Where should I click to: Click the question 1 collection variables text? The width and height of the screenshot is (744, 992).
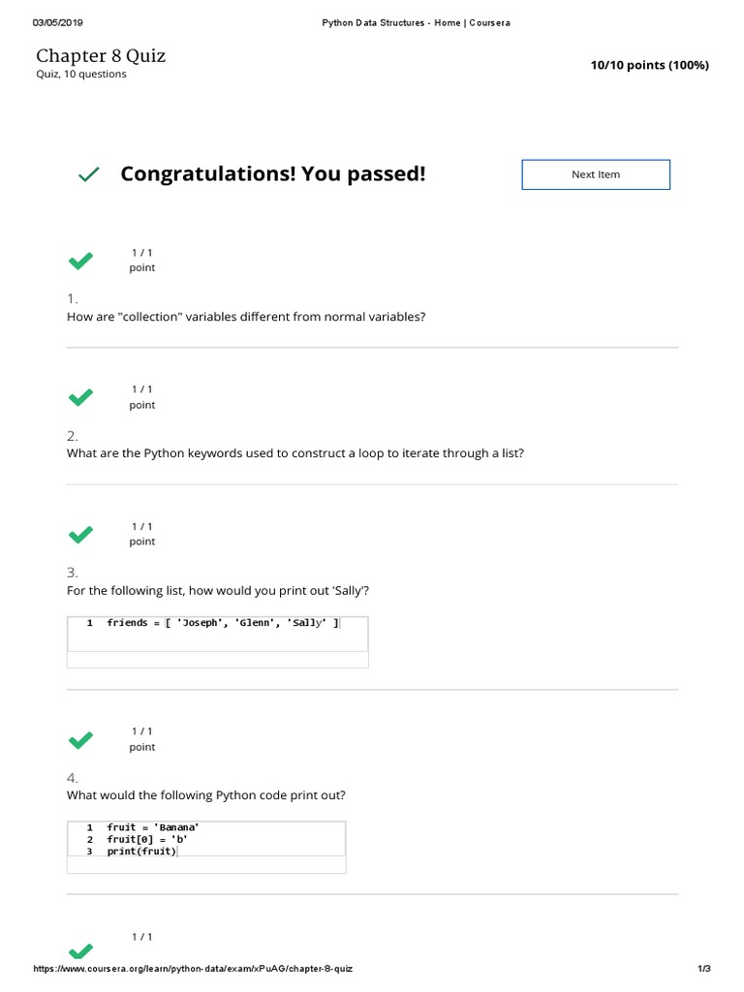pos(246,316)
